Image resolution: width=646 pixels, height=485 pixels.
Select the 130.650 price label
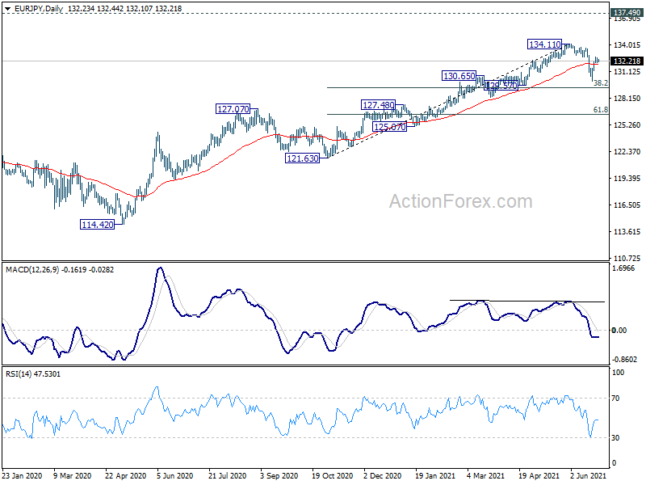(x=459, y=76)
